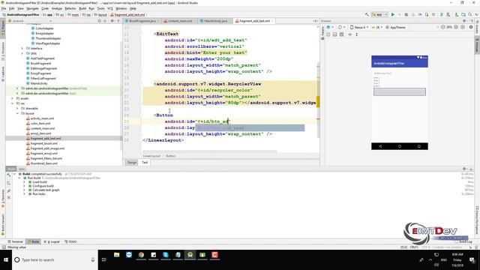Image resolution: width=480 pixels, height=270 pixels.
Task: Open the app run configuration dropdown
Action: [379, 14]
